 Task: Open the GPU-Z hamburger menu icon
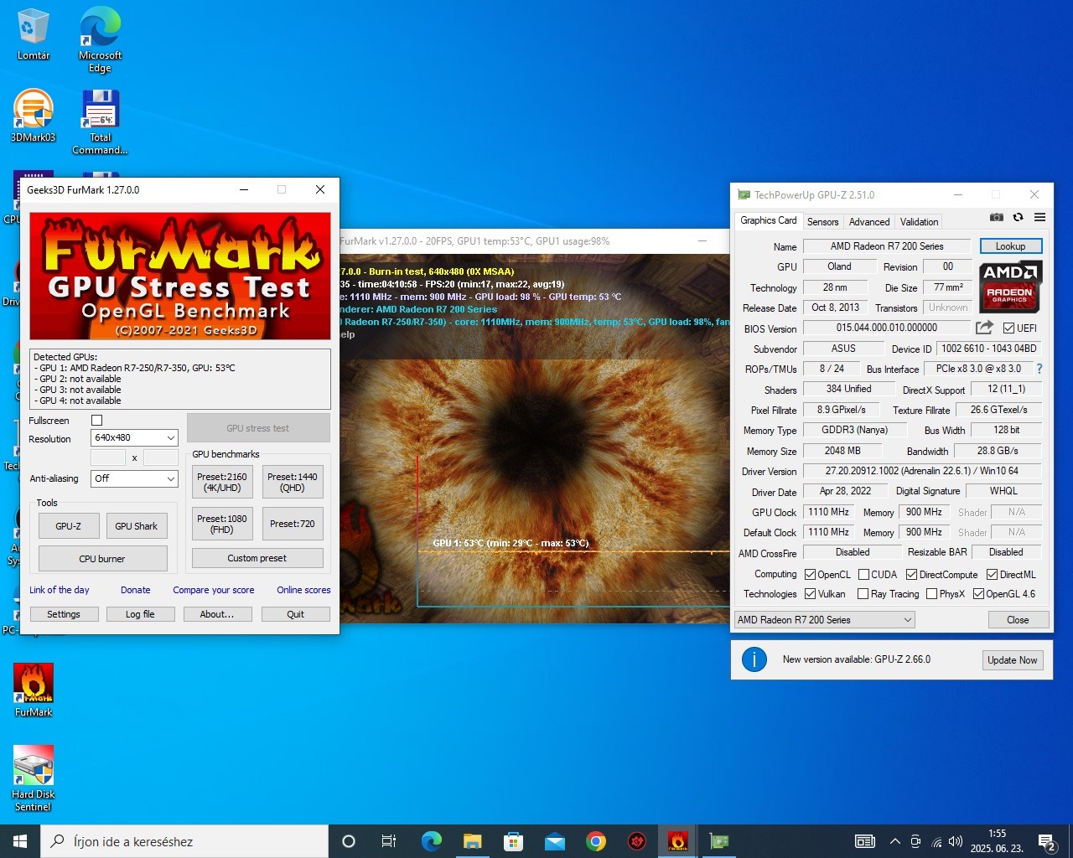point(1039,218)
